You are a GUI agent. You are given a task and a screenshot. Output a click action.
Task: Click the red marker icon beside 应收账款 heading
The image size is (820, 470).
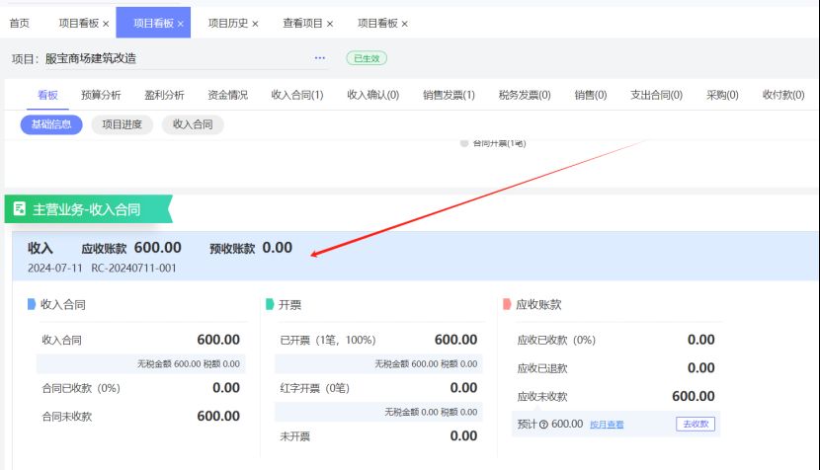[507, 305]
